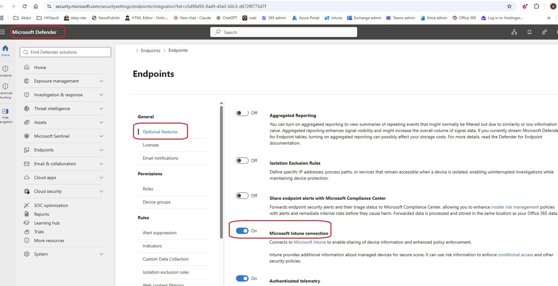Image resolution: width=558 pixels, height=286 pixels.
Task: Click the Exposure management nav icon
Action: coord(27,81)
